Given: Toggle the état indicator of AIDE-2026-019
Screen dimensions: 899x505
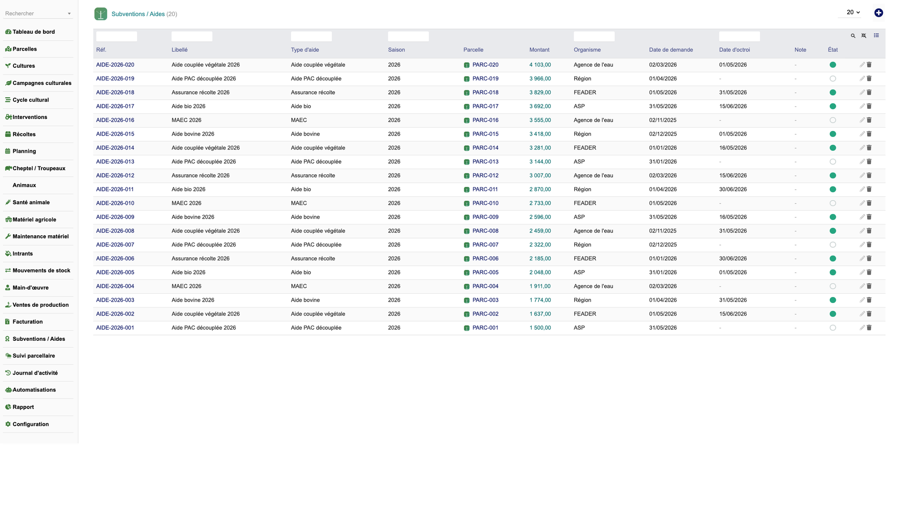Looking at the screenshot, I should click(x=832, y=79).
